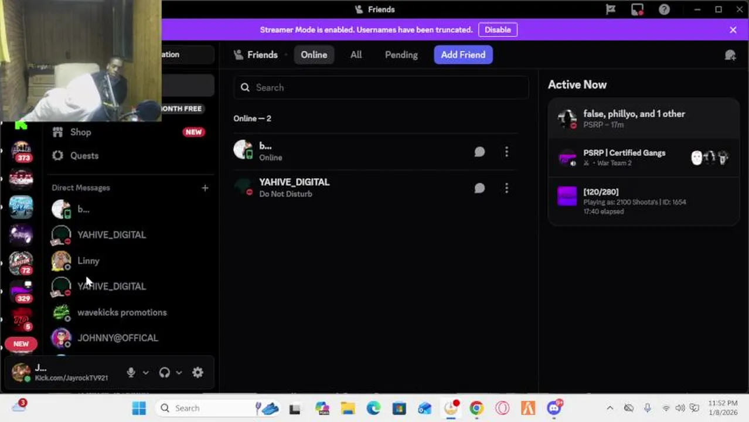Click the Kick.com/JayrockTV921 user profile area
749x422 pixels.
pos(63,372)
